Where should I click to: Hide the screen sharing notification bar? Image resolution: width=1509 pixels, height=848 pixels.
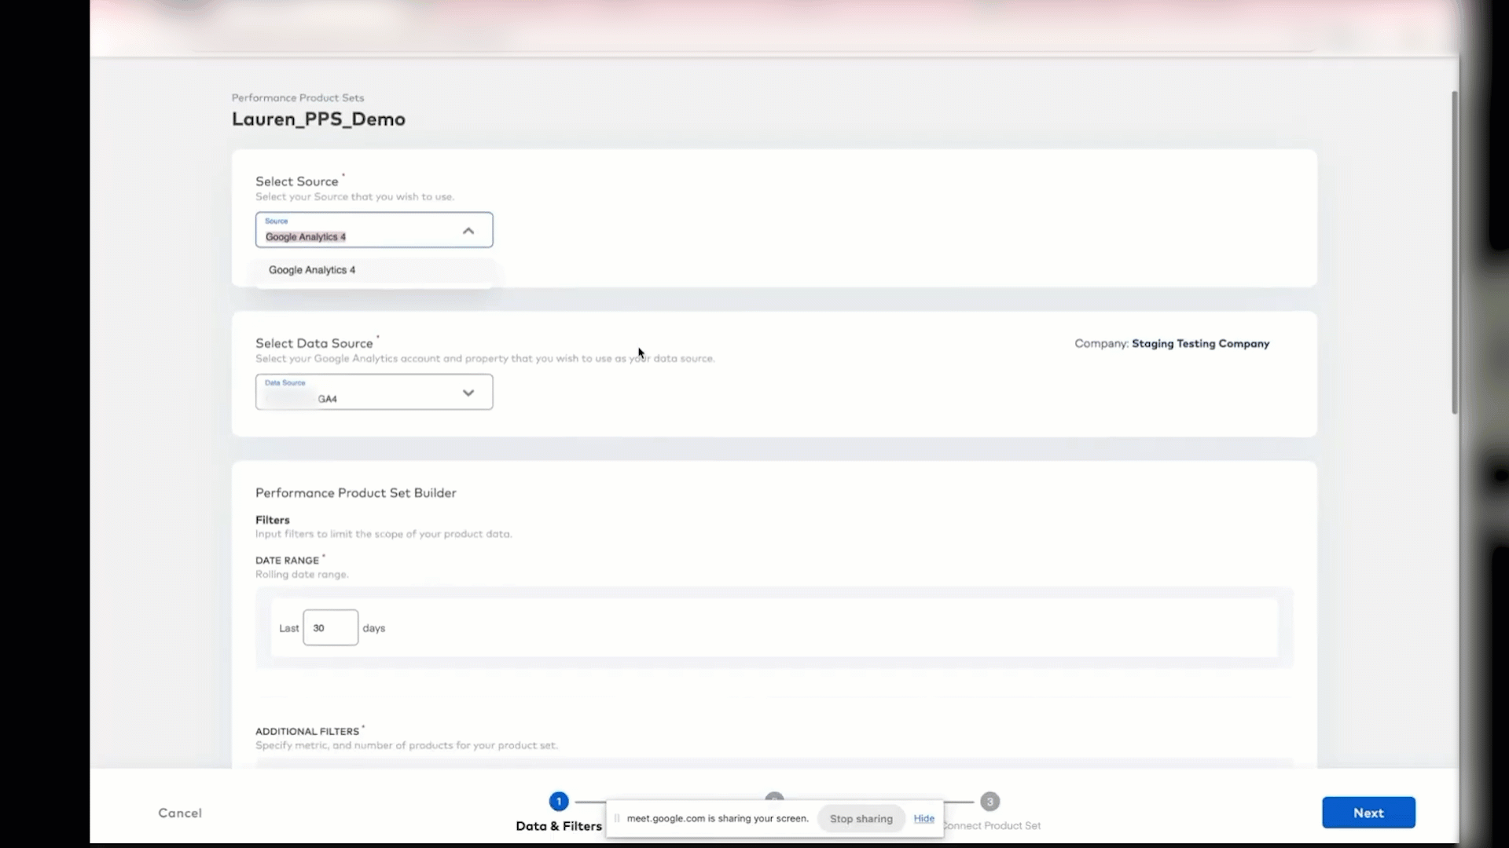click(x=924, y=817)
